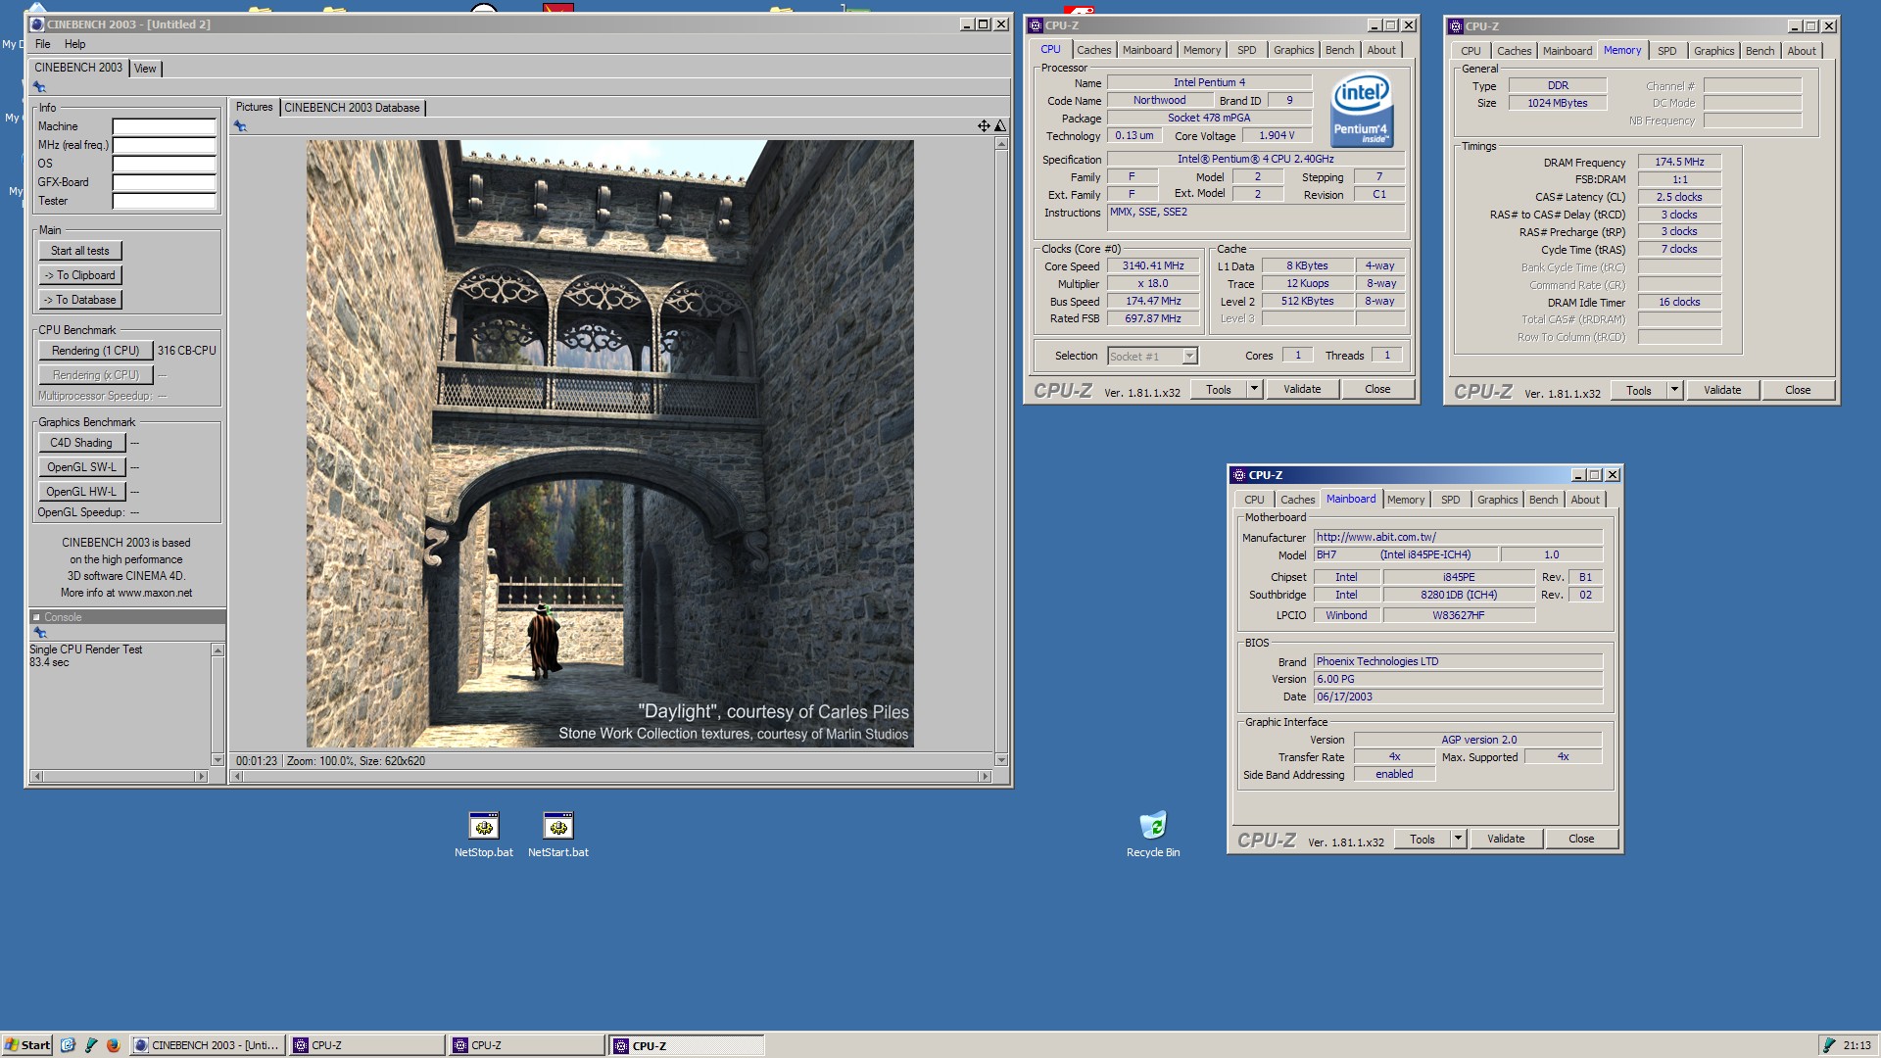Click the triangle icon above the render view
This screenshot has height=1058, width=1881.
(x=1000, y=125)
